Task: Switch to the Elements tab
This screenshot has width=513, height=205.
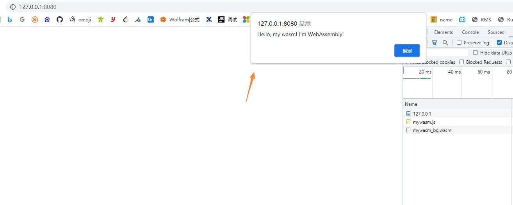Action: click(444, 32)
